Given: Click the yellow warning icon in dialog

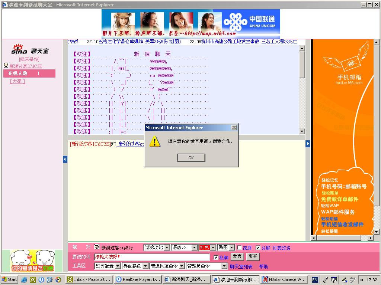Looking at the screenshot, I should pos(155,141).
